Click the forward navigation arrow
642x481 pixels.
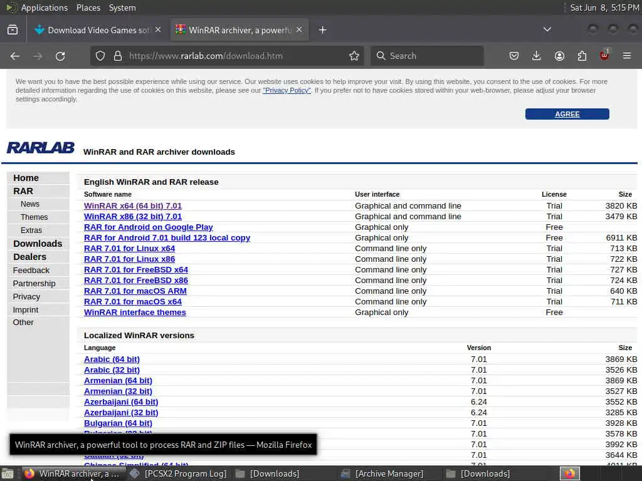click(x=38, y=56)
